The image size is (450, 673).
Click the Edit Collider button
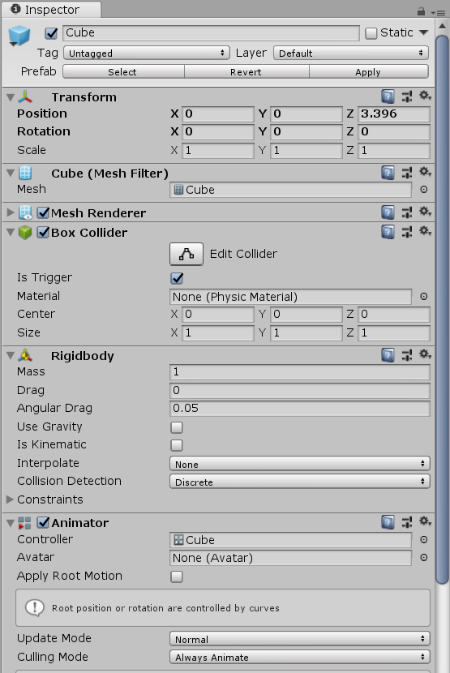pyautogui.click(x=186, y=254)
